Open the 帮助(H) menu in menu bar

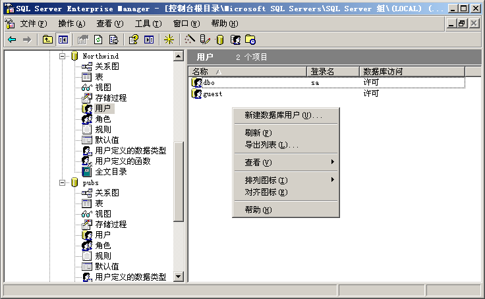(225, 24)
